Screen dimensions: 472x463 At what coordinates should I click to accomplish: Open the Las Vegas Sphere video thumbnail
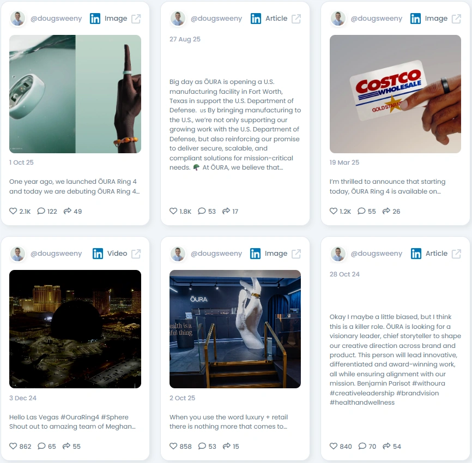(x=75, y=329)
